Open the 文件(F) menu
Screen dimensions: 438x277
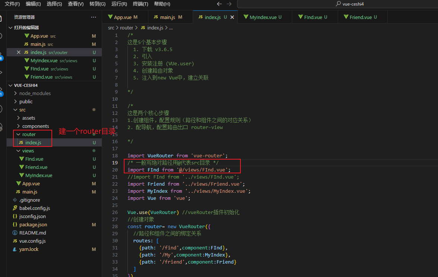tap(12, 4)
